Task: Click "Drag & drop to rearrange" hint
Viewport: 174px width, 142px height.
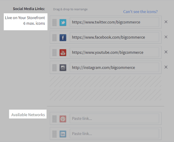Action: pyautogui.click(x=70, y=9)
